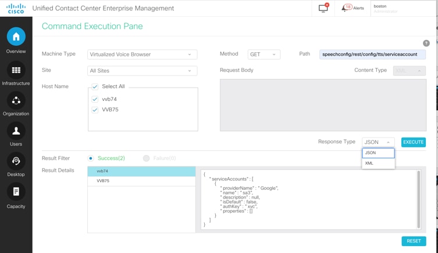Screen dimensions: 438x253
Task: Open the Method dropdown showing GET
Action: [x=263, y=55]
